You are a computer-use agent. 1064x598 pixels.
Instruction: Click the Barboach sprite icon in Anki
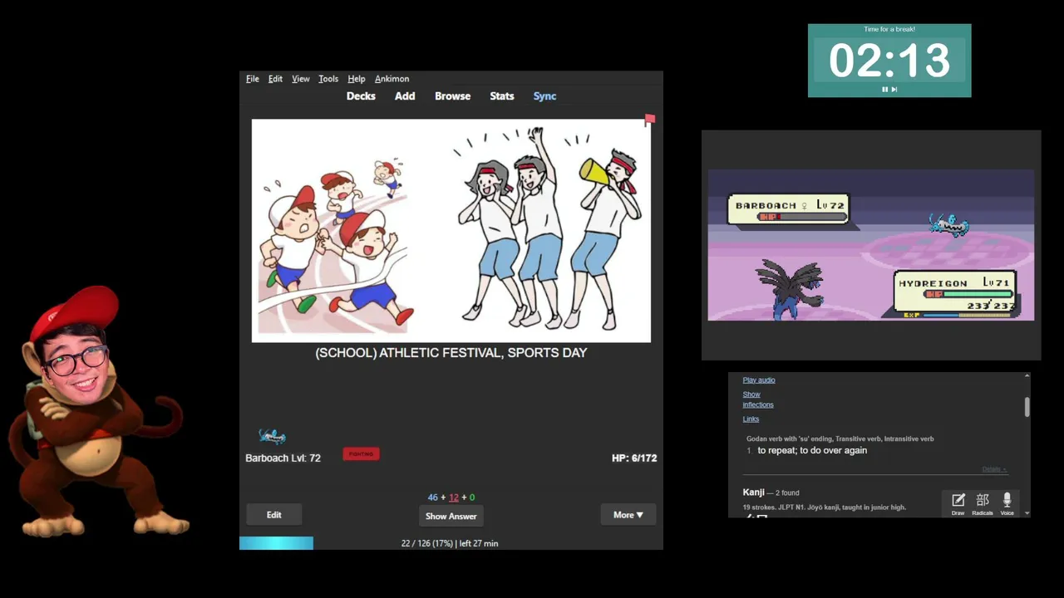(272, 436)
